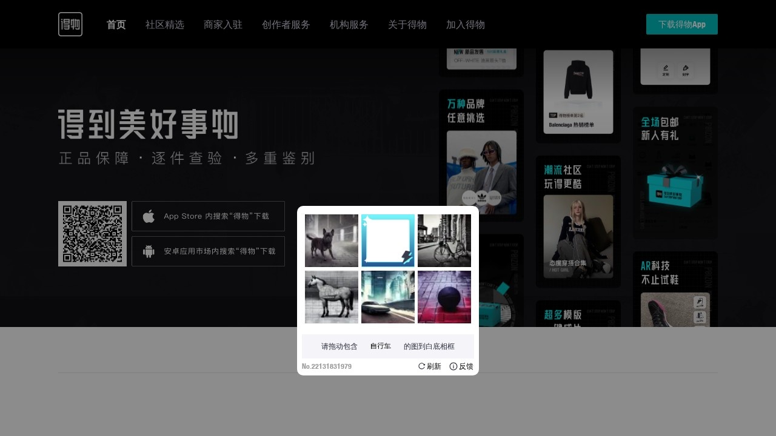The height and width of the screenshot is (436, 776).
Task: Click the 安卓应用市场 download button
Action: [x=208, y=251]
